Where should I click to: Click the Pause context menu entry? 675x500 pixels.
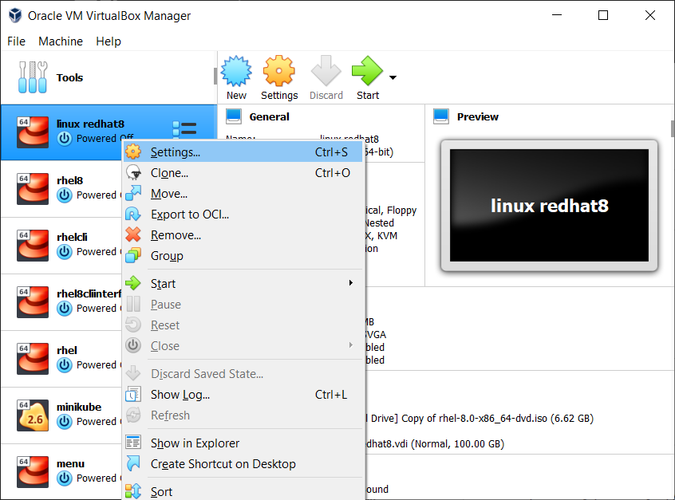(x=243, y=304)
